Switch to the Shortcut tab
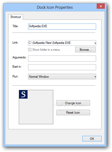Viewport: 112px width, 152px height. [x=16, y=17]
